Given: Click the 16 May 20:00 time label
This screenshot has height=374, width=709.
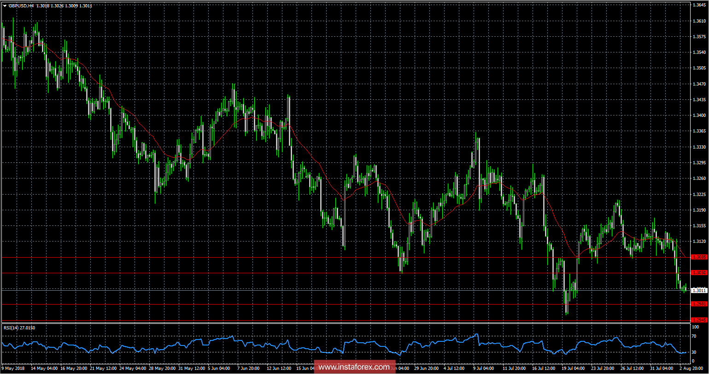Looking at the screenshot, I should [x=74, y=368].
